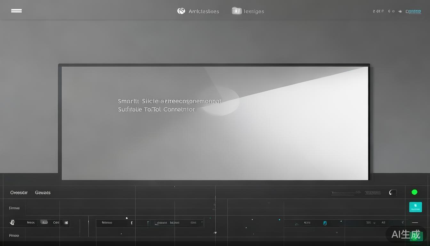The width and height of the screenshot is (430, 246).
Task: Click the folder icon beside Ieetiges
Action: click(x=236, y=11)
